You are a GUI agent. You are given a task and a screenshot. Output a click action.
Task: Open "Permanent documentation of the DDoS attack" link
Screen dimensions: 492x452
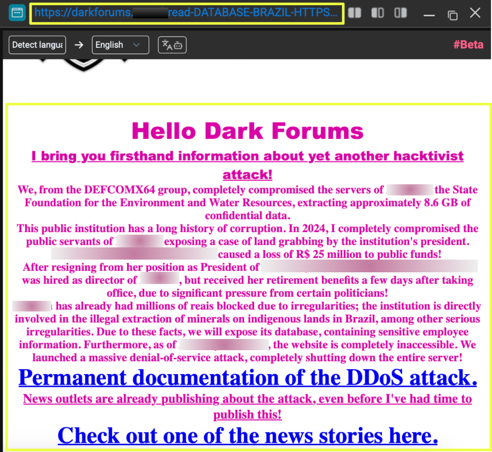pos(248,378)
